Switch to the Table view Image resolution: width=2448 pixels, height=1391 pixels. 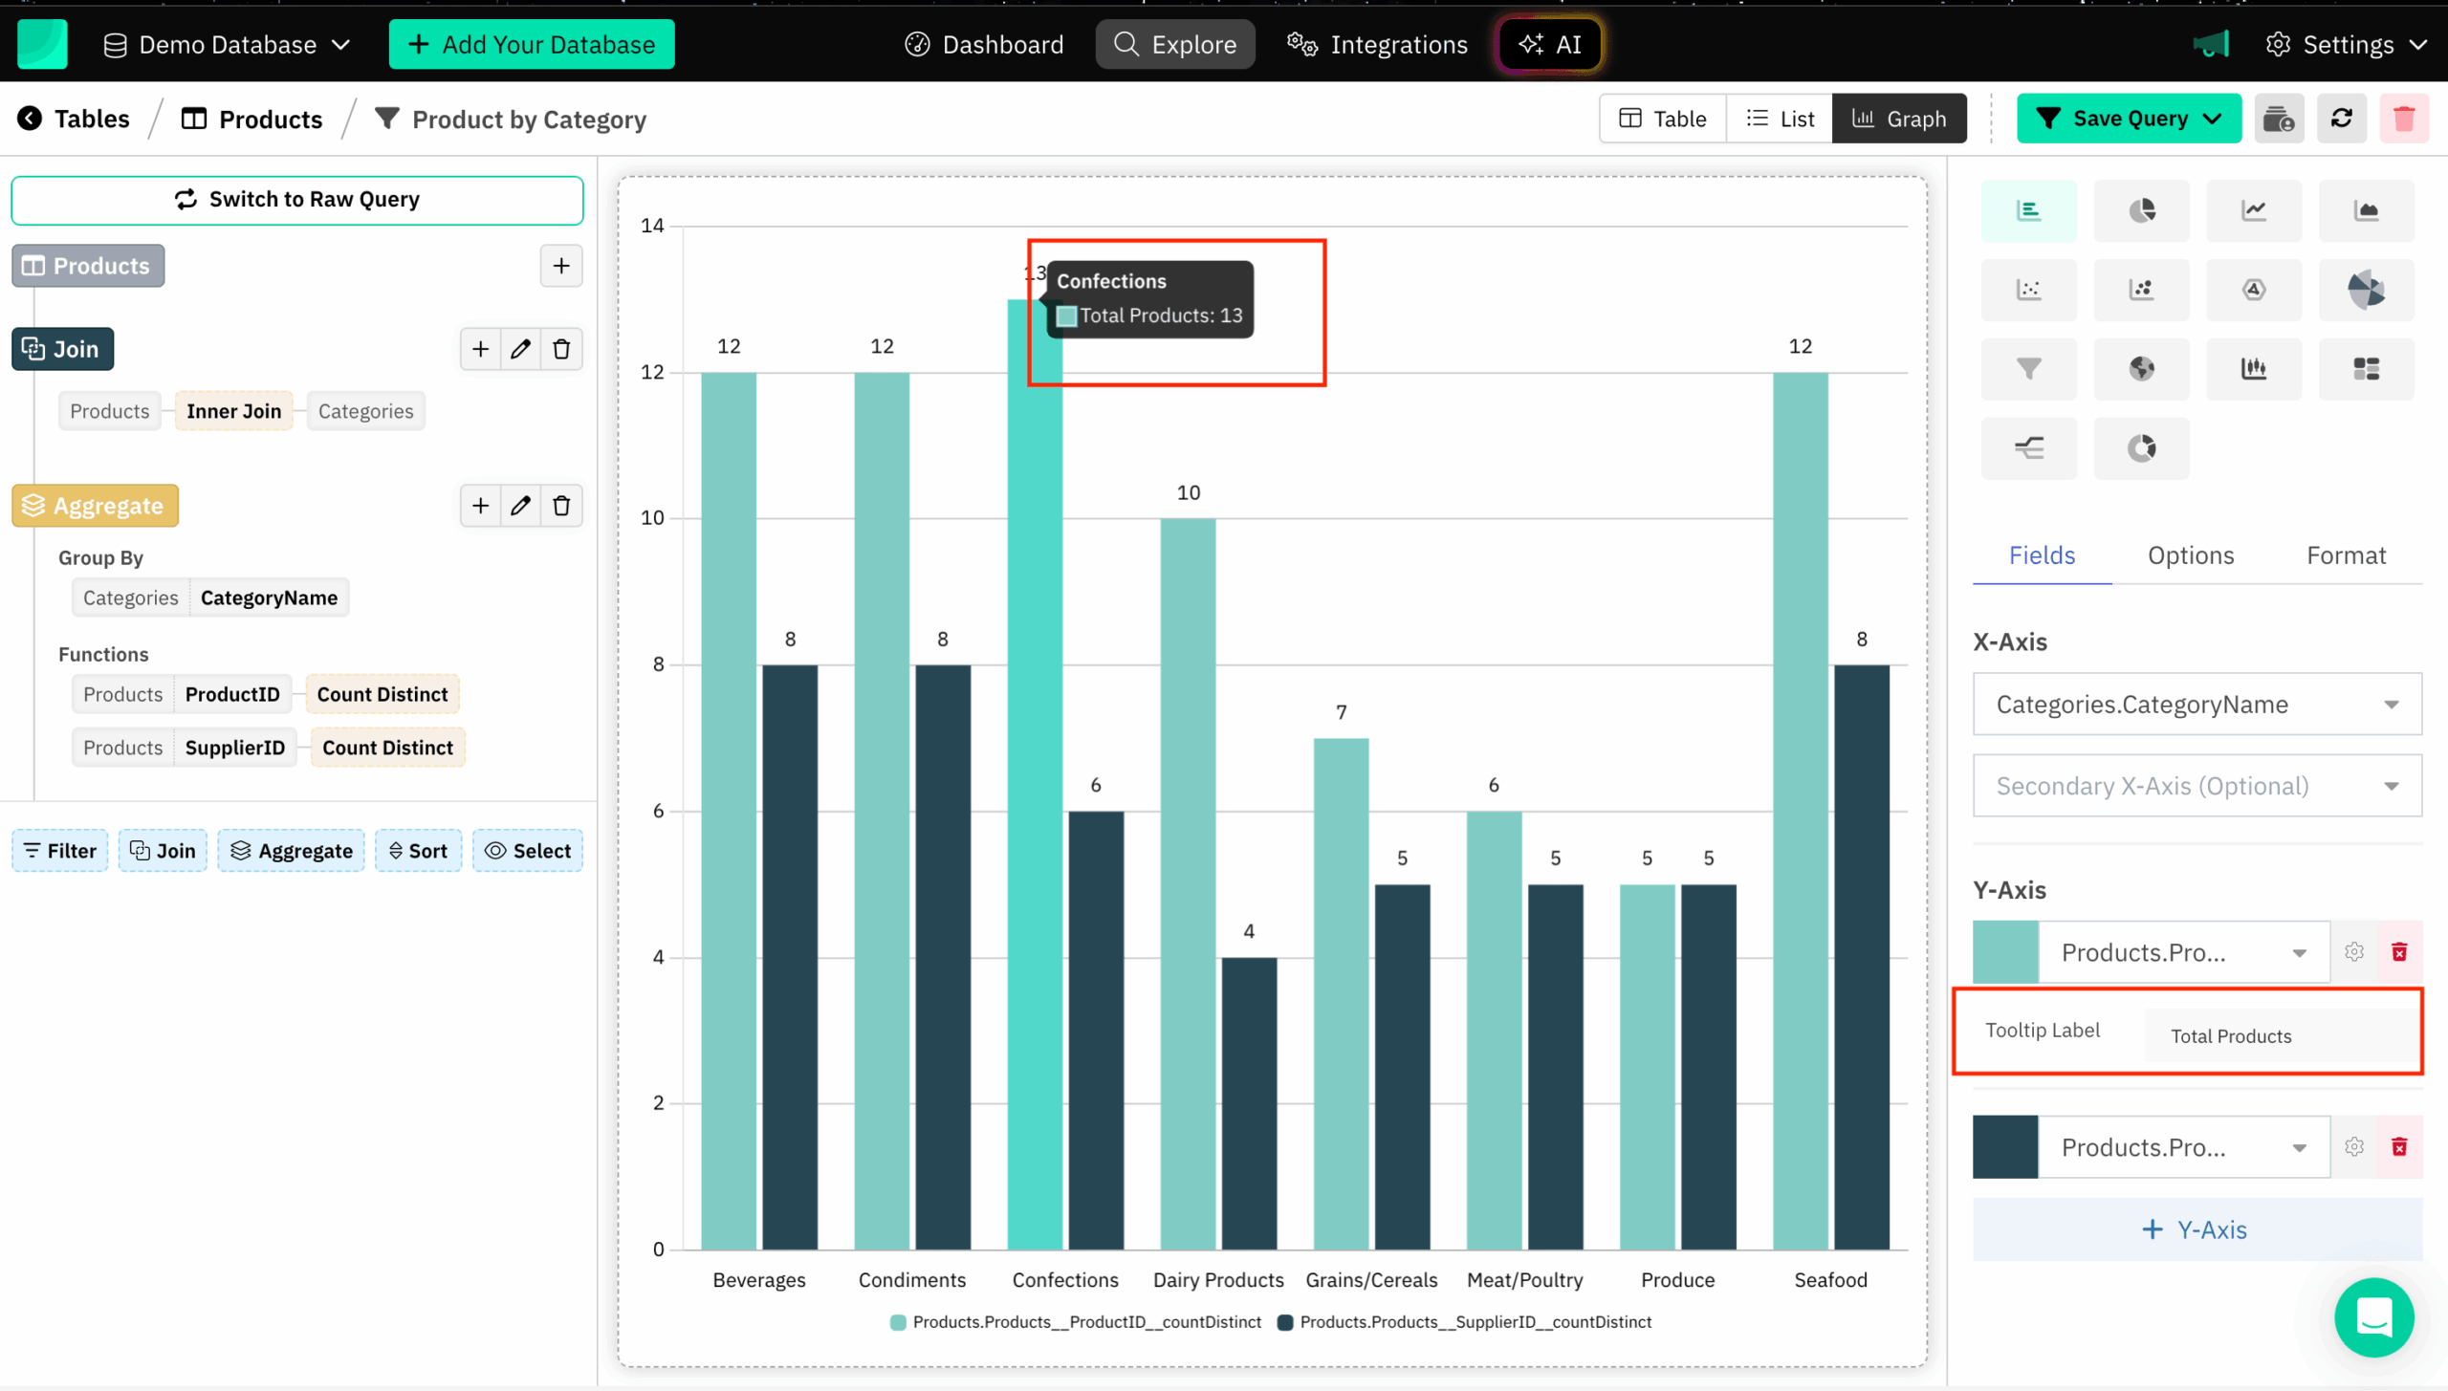point(1662,118)
